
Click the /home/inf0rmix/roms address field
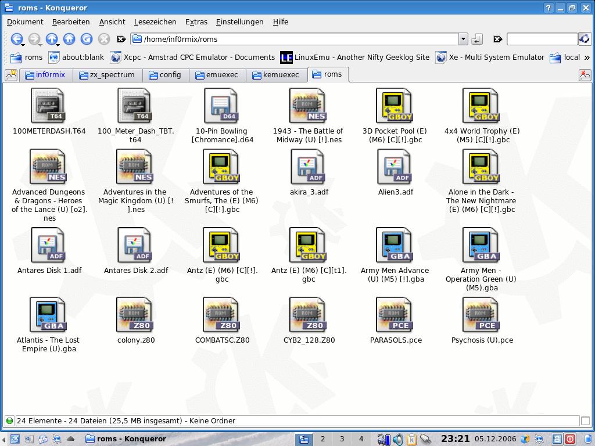(x=295, y=39)
